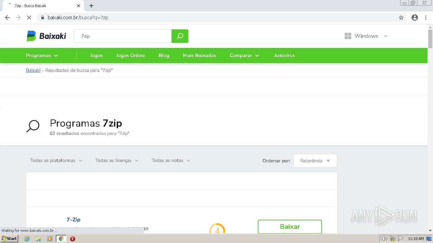Open the Windows Start button
Viewport: 433px width, 243px height.
(x=9, y=239)
